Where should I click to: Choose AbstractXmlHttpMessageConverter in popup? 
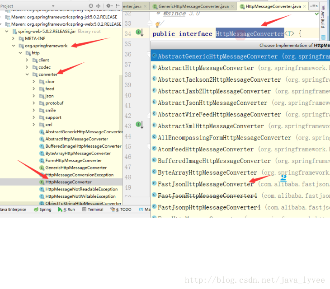click(240, 126)
